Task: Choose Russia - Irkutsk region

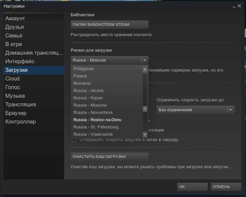Action: (107, 91)
